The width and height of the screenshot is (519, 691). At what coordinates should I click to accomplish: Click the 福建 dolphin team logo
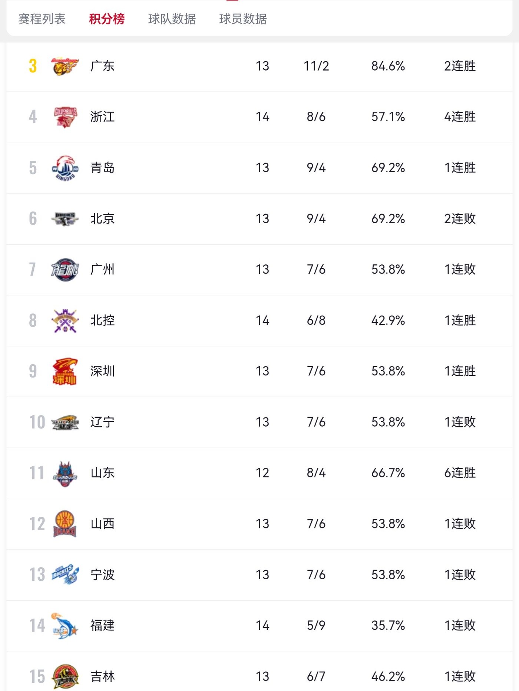(x=65, y=626)
